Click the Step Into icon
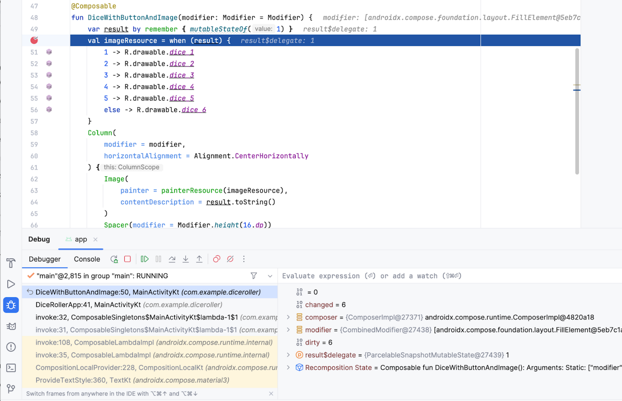Viewport: 622px width, 401px height. click(x=186, y=259)
